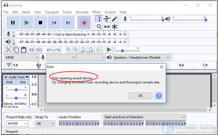The width and height of the screenshot is (218, 135).
Task: Click the Skip to Start button
Action: [54, 22]
